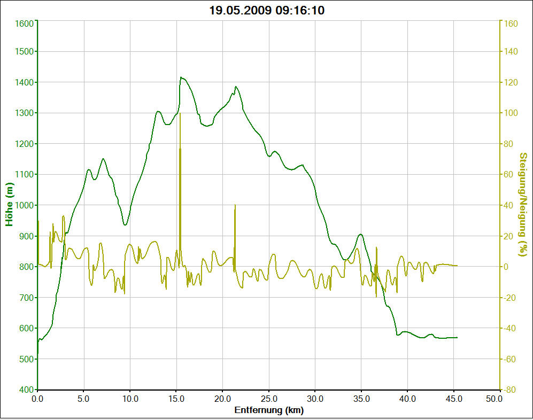Click the gradient spike tip reaching 40%

[235, 205]
